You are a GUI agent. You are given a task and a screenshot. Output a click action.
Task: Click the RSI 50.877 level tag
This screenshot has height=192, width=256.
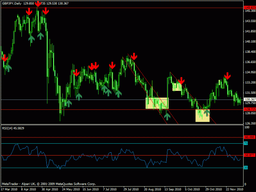click(x=249, y=155)
